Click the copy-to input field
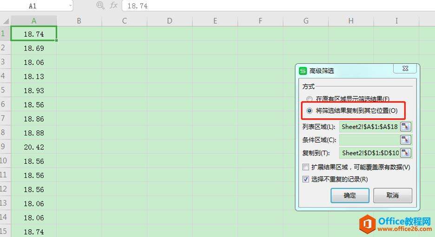 [369, 153]
